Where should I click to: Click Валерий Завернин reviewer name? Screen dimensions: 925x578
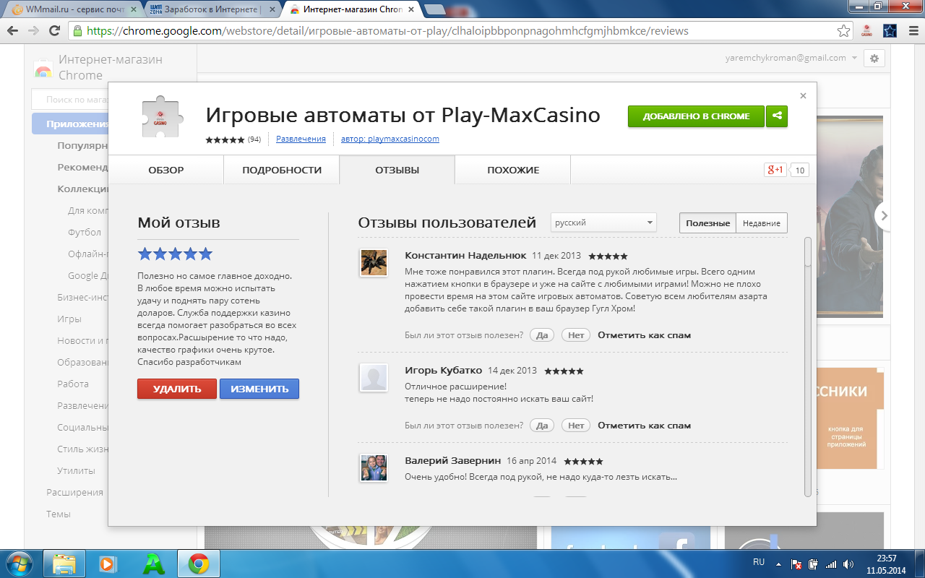click(452, 461)
